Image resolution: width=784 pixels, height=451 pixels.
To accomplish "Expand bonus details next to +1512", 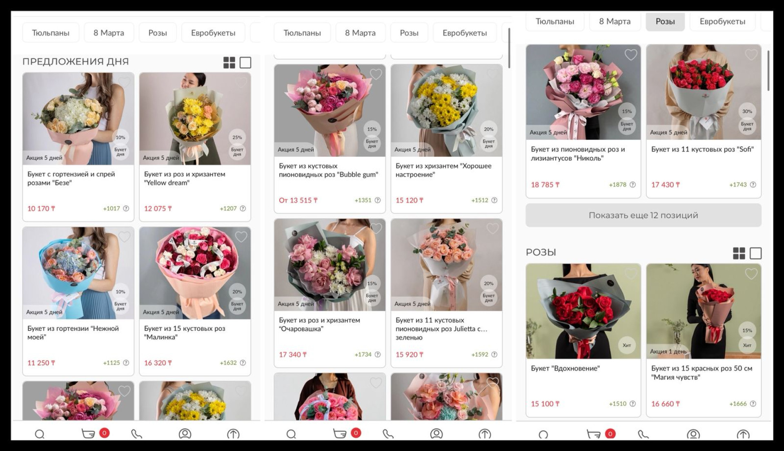I will click(494, 200).
